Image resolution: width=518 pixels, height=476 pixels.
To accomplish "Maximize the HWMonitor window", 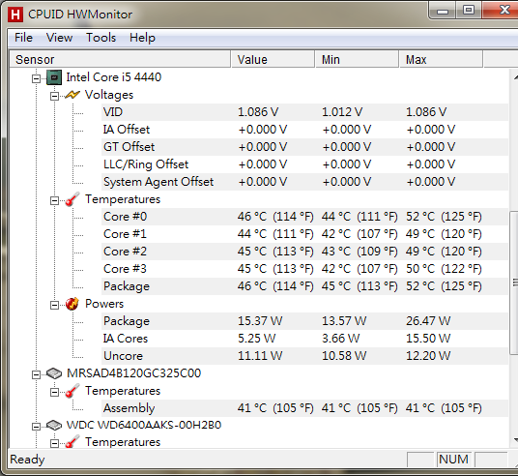I will coord(469,11).
